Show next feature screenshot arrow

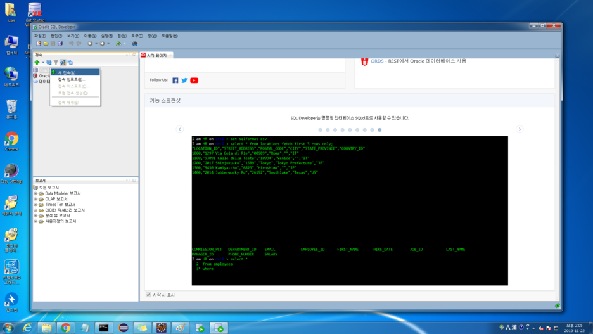click(520, 129)
